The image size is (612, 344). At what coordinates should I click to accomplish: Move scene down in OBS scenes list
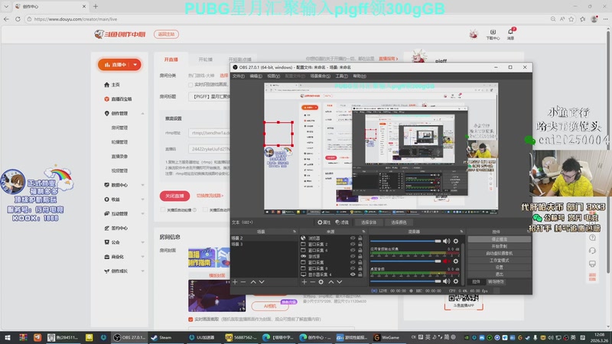[262, 281]
